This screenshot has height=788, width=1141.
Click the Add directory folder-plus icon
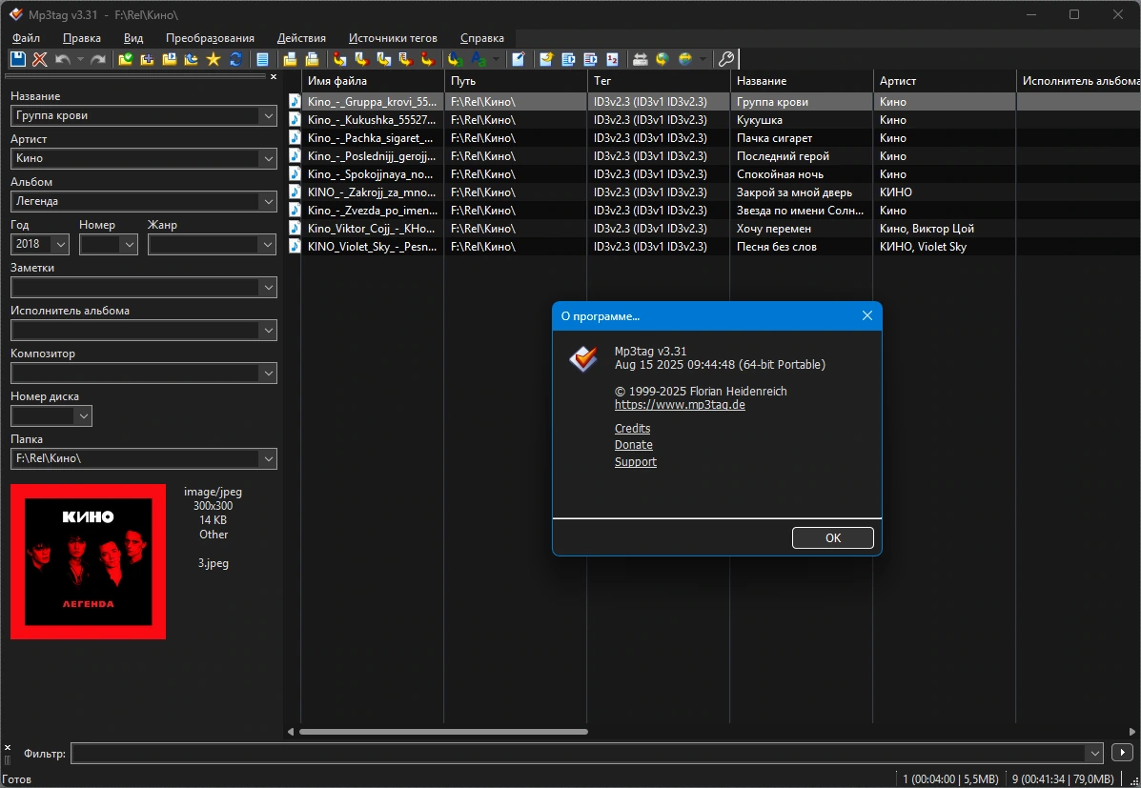pos(147,59)
